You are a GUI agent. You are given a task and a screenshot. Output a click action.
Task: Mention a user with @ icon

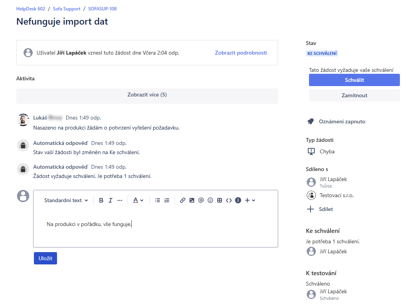click(201, 200)
